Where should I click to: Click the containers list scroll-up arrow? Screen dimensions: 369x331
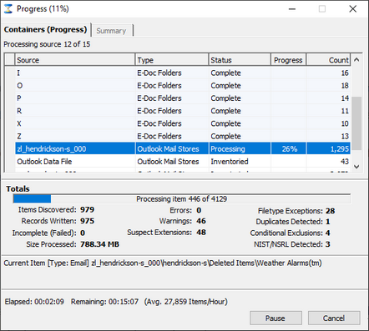point(356,60)
